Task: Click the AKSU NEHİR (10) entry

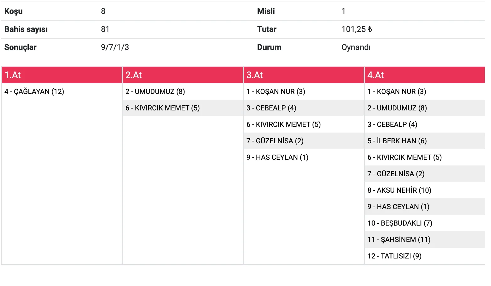Action: [x=399, y=190]
